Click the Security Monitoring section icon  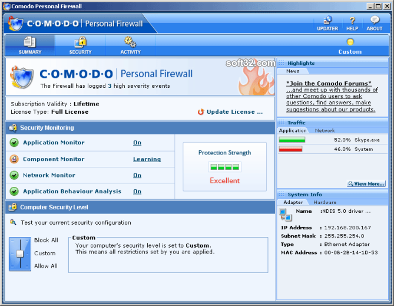[x=12, y=128]
